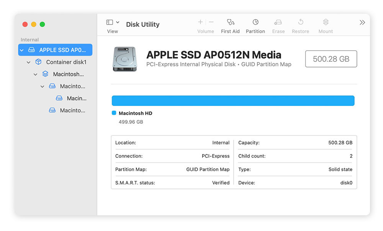This screenshot has height=231, width=383.
Task: Click the First Aid label
Action: pyautogui.click(x=230, y=31)
